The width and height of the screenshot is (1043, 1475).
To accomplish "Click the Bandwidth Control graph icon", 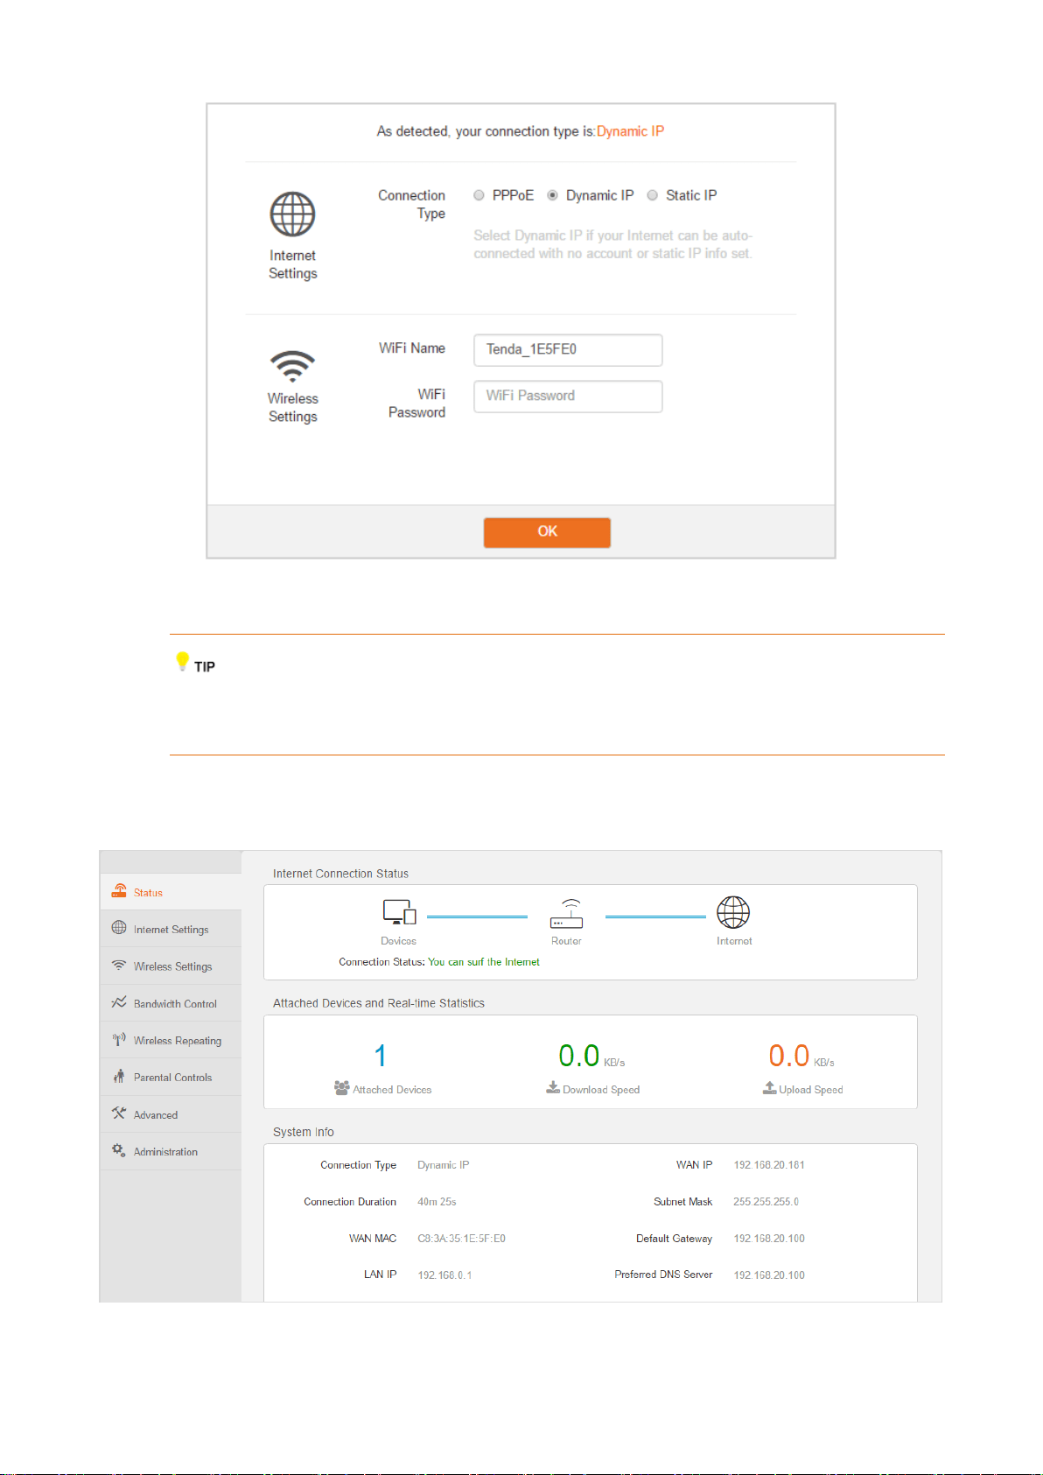I will pyautogui.click(x=119, y=1002).
